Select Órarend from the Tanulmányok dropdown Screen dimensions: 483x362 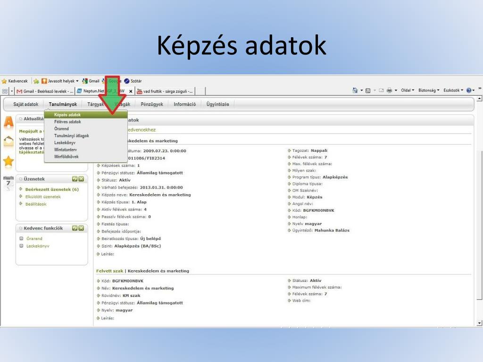pyautogui.click(x=86, y=129)
